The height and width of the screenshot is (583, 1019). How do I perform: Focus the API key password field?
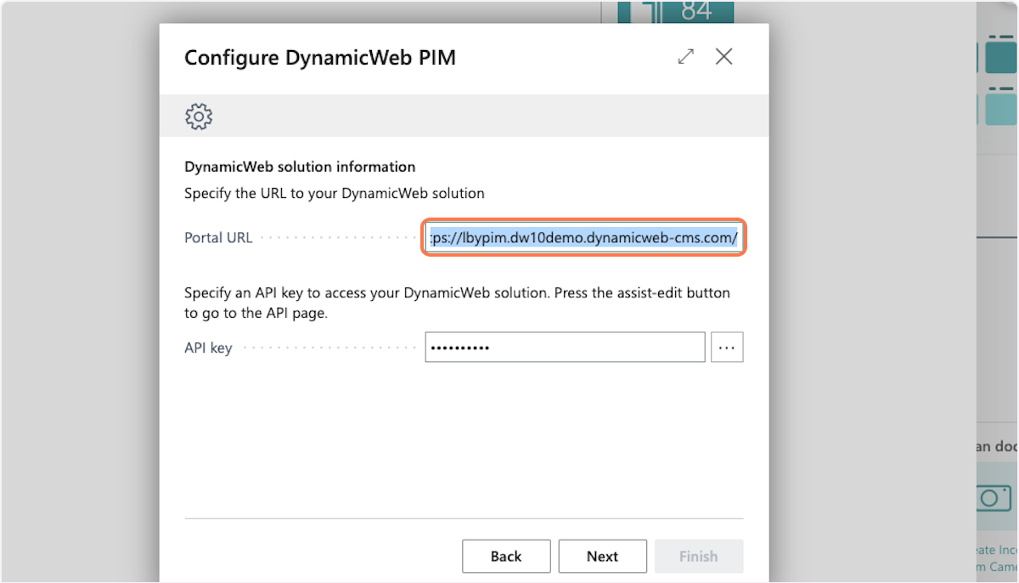(565, 347)
